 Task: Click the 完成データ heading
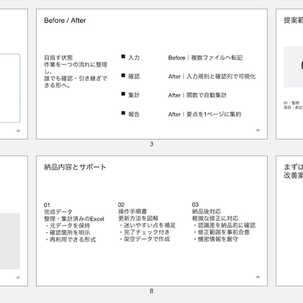pos(58,211)
